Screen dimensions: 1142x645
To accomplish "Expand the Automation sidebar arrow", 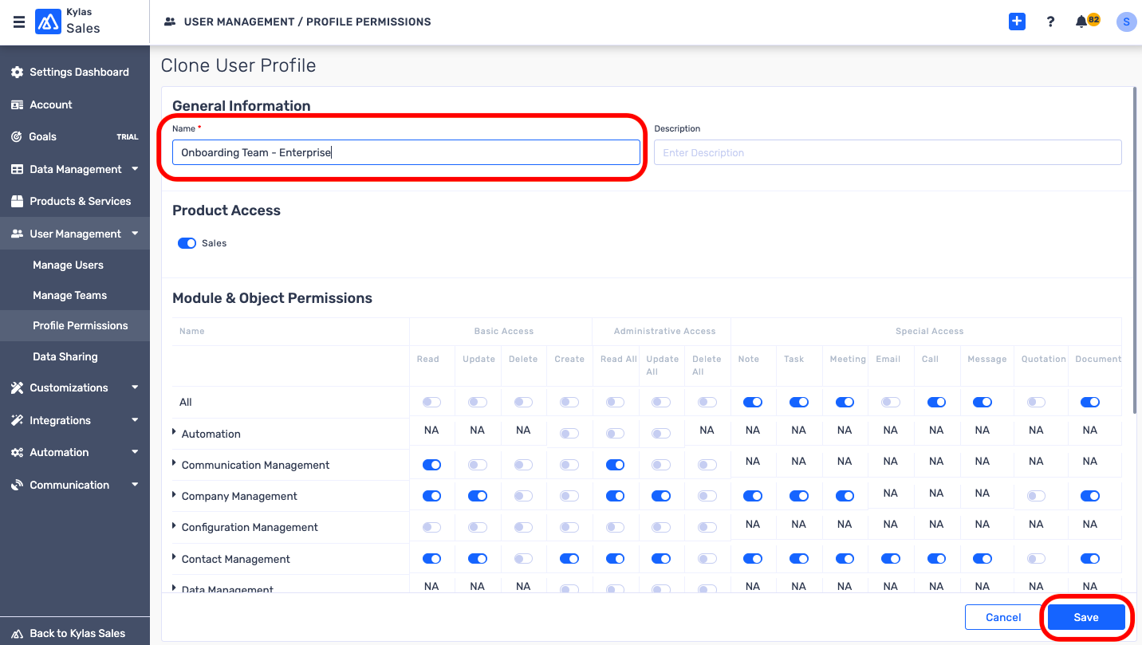I will [135, 452].
